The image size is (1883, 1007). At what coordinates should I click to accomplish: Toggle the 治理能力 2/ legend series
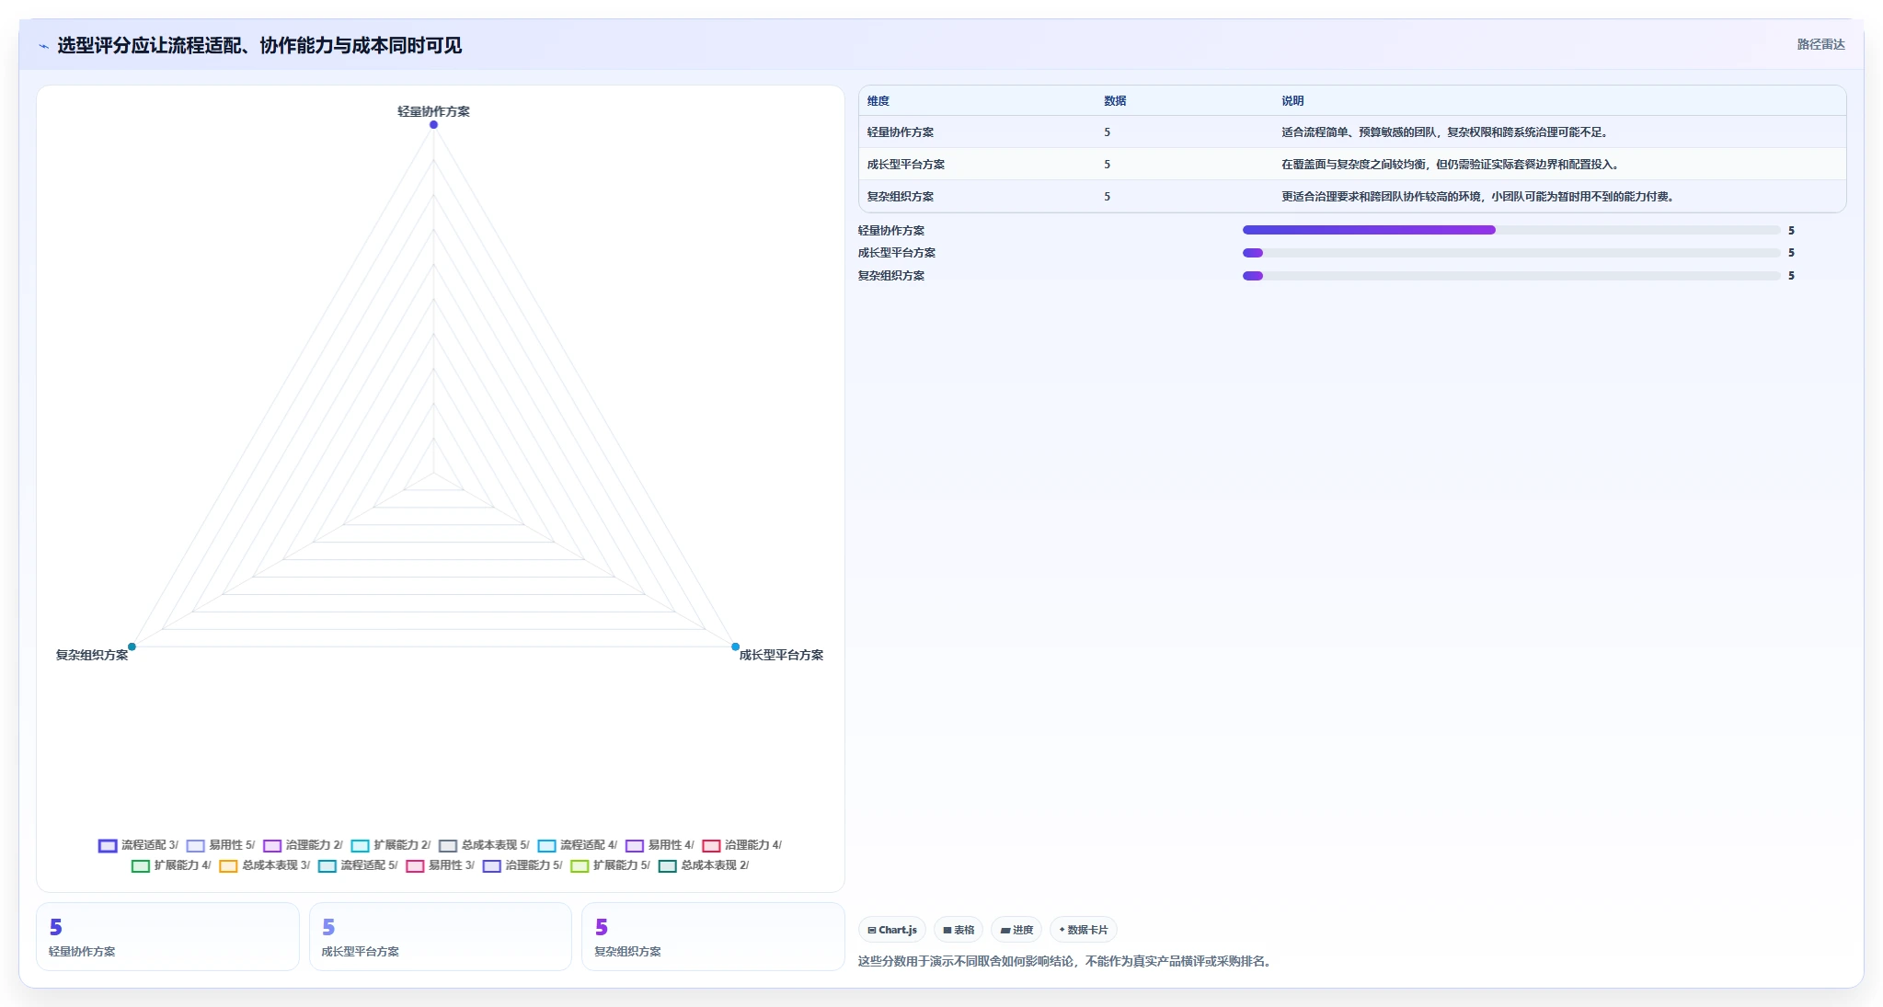pos(303,845)
